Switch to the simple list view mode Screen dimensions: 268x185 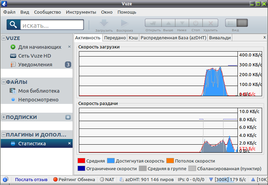point(231,23)
